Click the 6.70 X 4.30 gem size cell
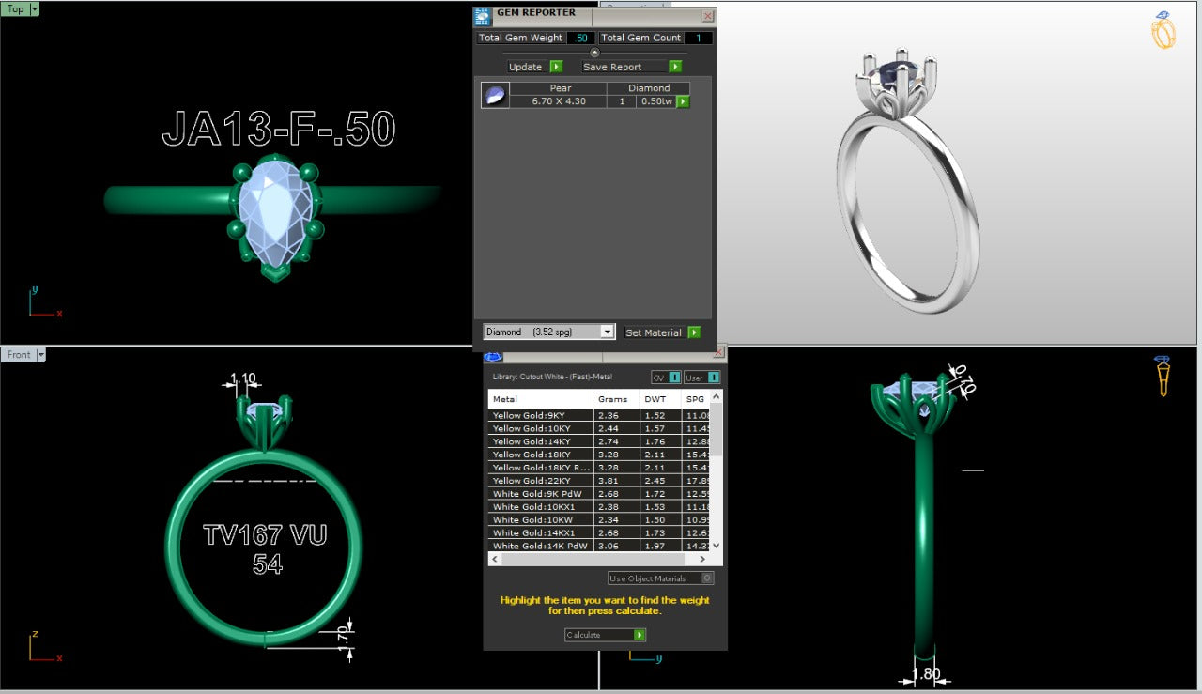This screenshot has height=694, width=1202. coord(558,101)
